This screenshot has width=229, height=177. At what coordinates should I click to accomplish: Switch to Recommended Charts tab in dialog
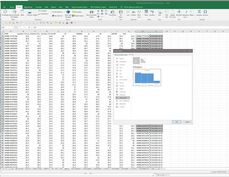[x=121, y=55]
